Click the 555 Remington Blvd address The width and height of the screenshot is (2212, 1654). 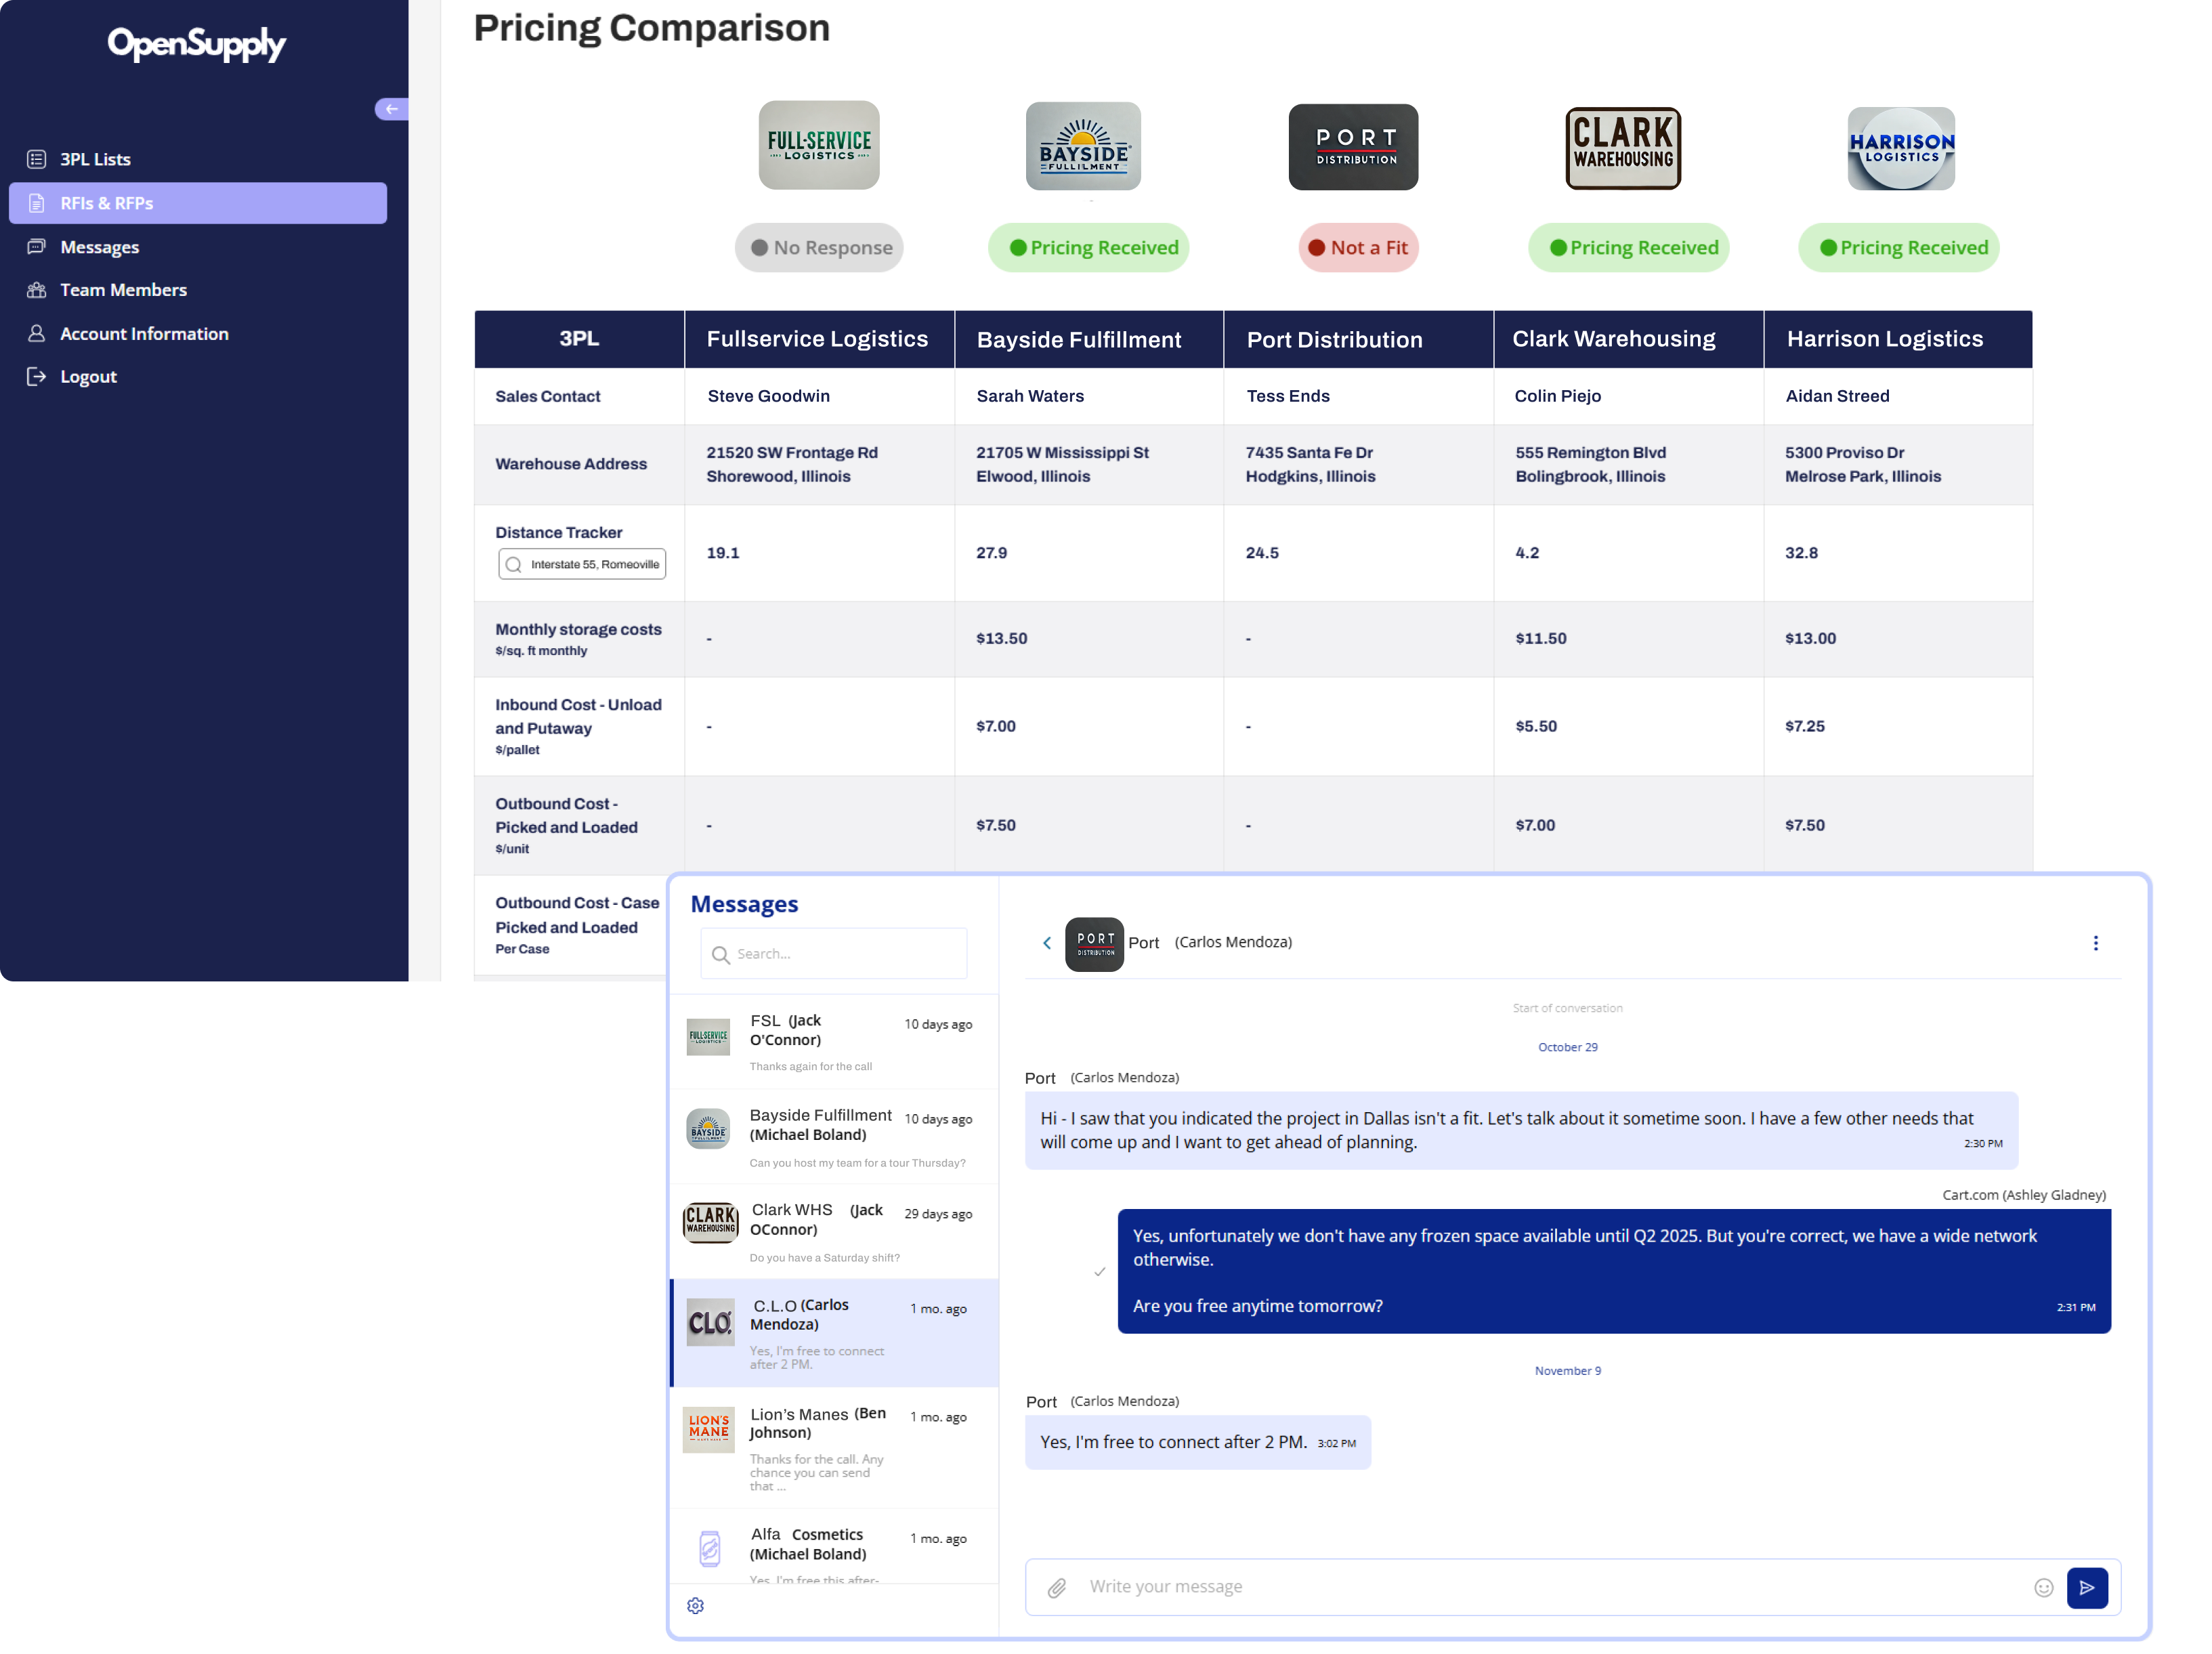point(1590,464)
